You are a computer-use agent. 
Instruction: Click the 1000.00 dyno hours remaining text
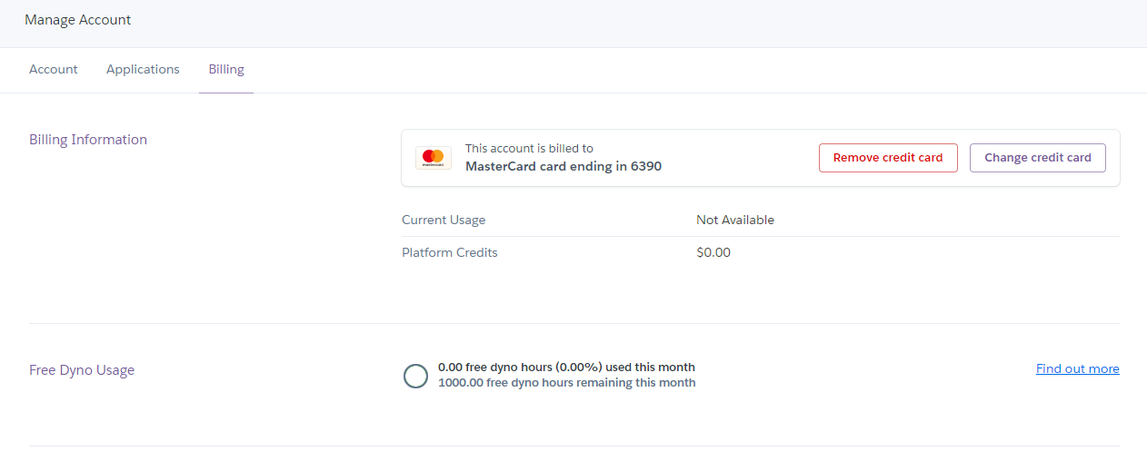(566, 383)
